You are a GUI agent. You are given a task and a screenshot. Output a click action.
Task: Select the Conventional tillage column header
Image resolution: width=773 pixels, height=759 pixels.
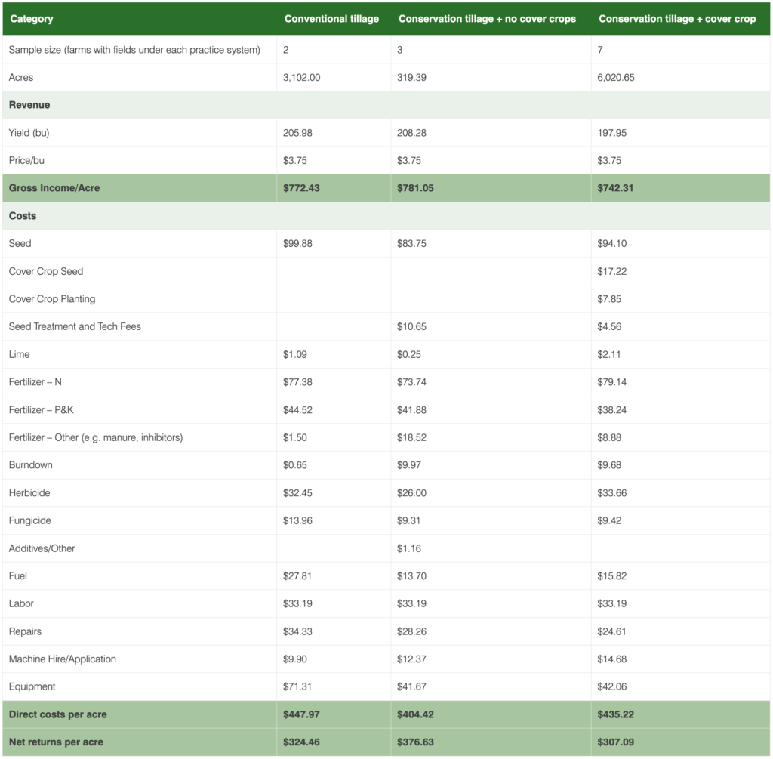click(331, 19)
